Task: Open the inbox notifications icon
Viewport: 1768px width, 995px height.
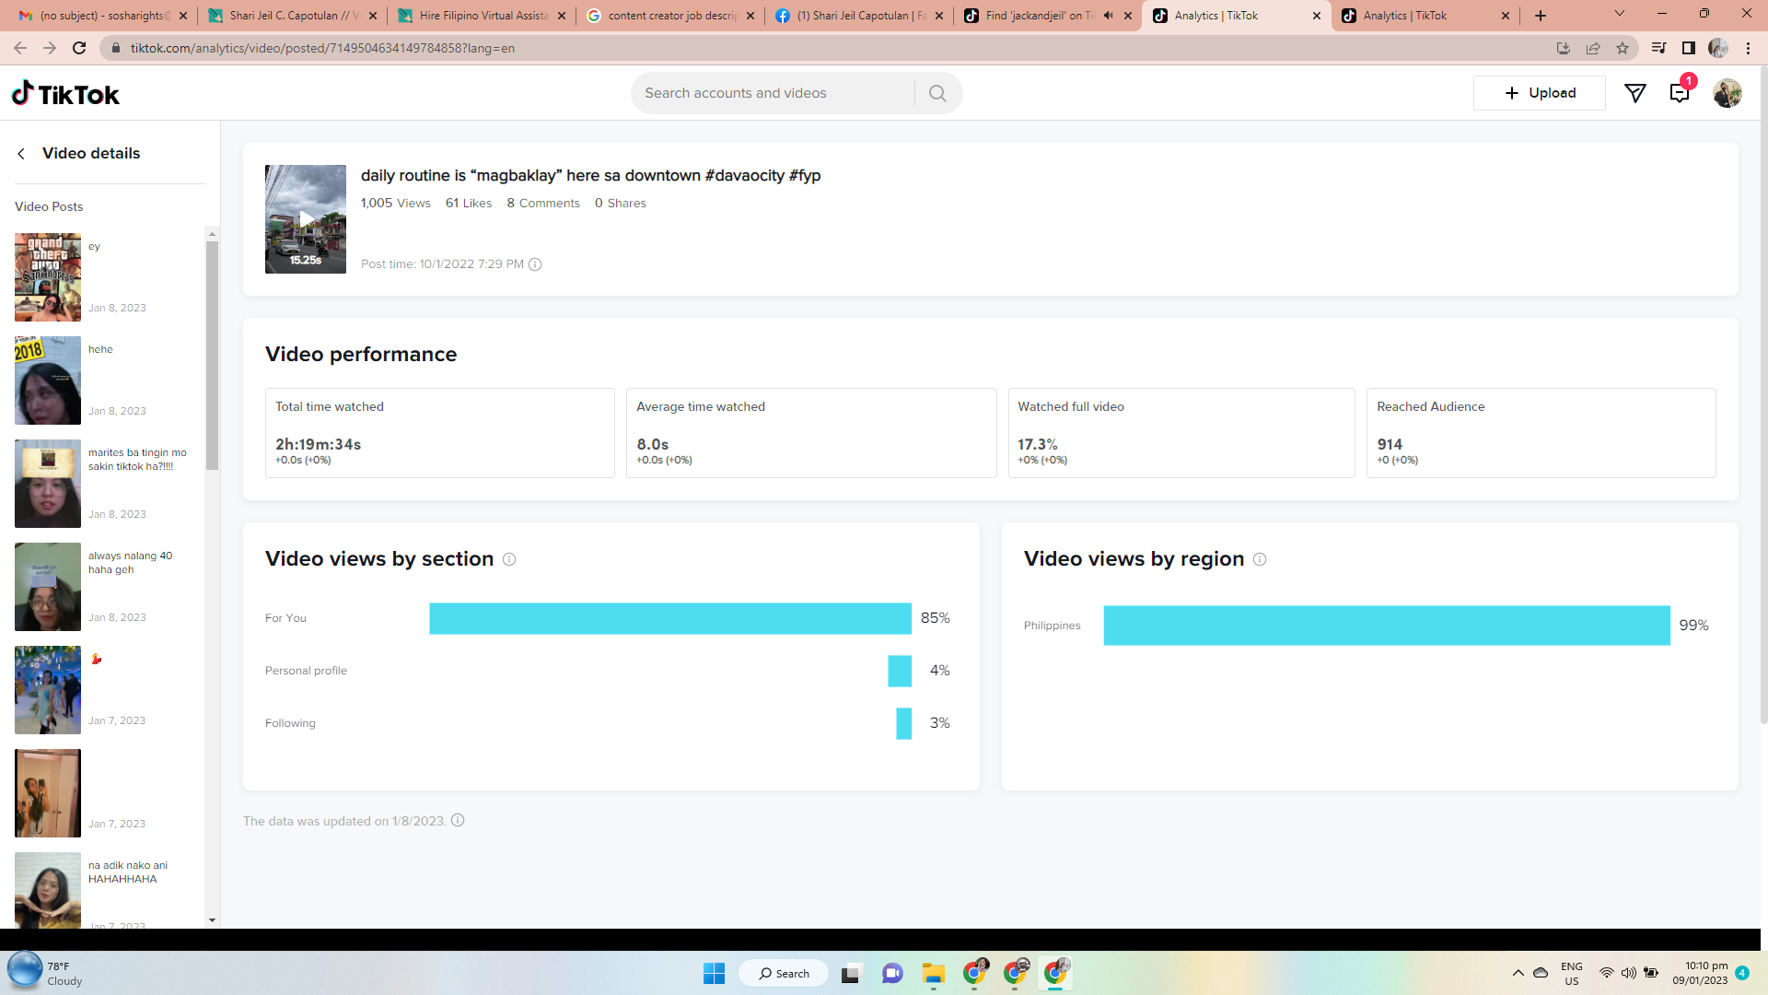Action: (1679, 93)
